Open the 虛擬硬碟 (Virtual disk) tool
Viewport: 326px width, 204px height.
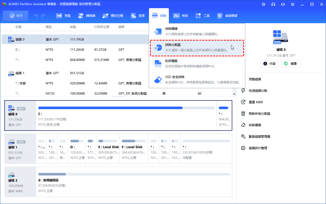click(227, 16)
